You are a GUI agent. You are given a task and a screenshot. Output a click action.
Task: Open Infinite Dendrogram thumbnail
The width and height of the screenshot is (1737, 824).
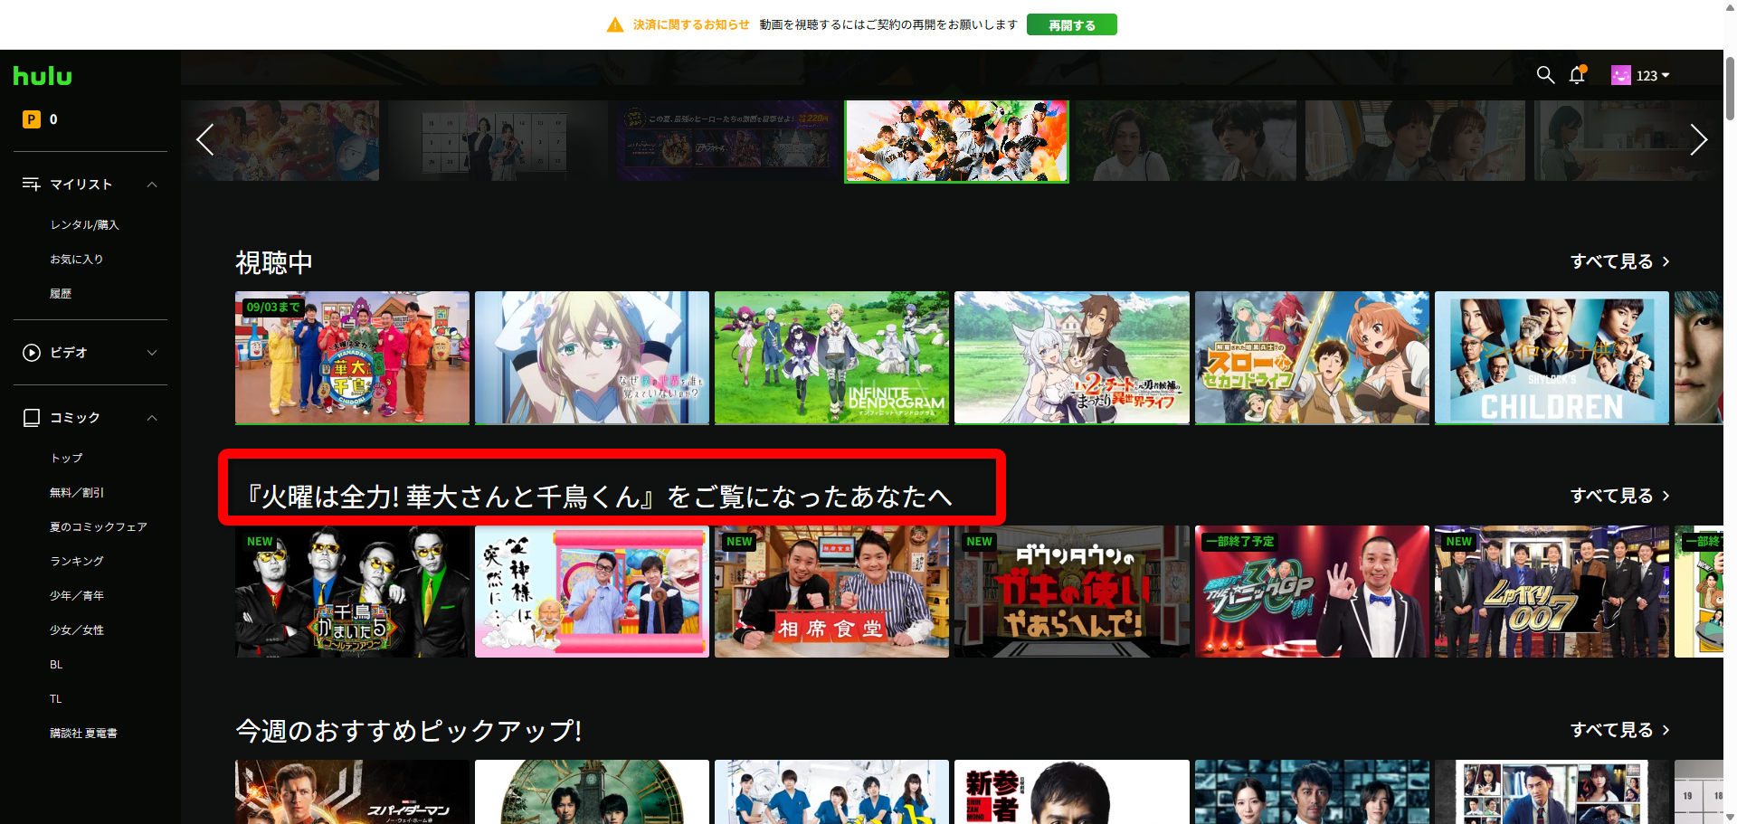click(831, 357)
